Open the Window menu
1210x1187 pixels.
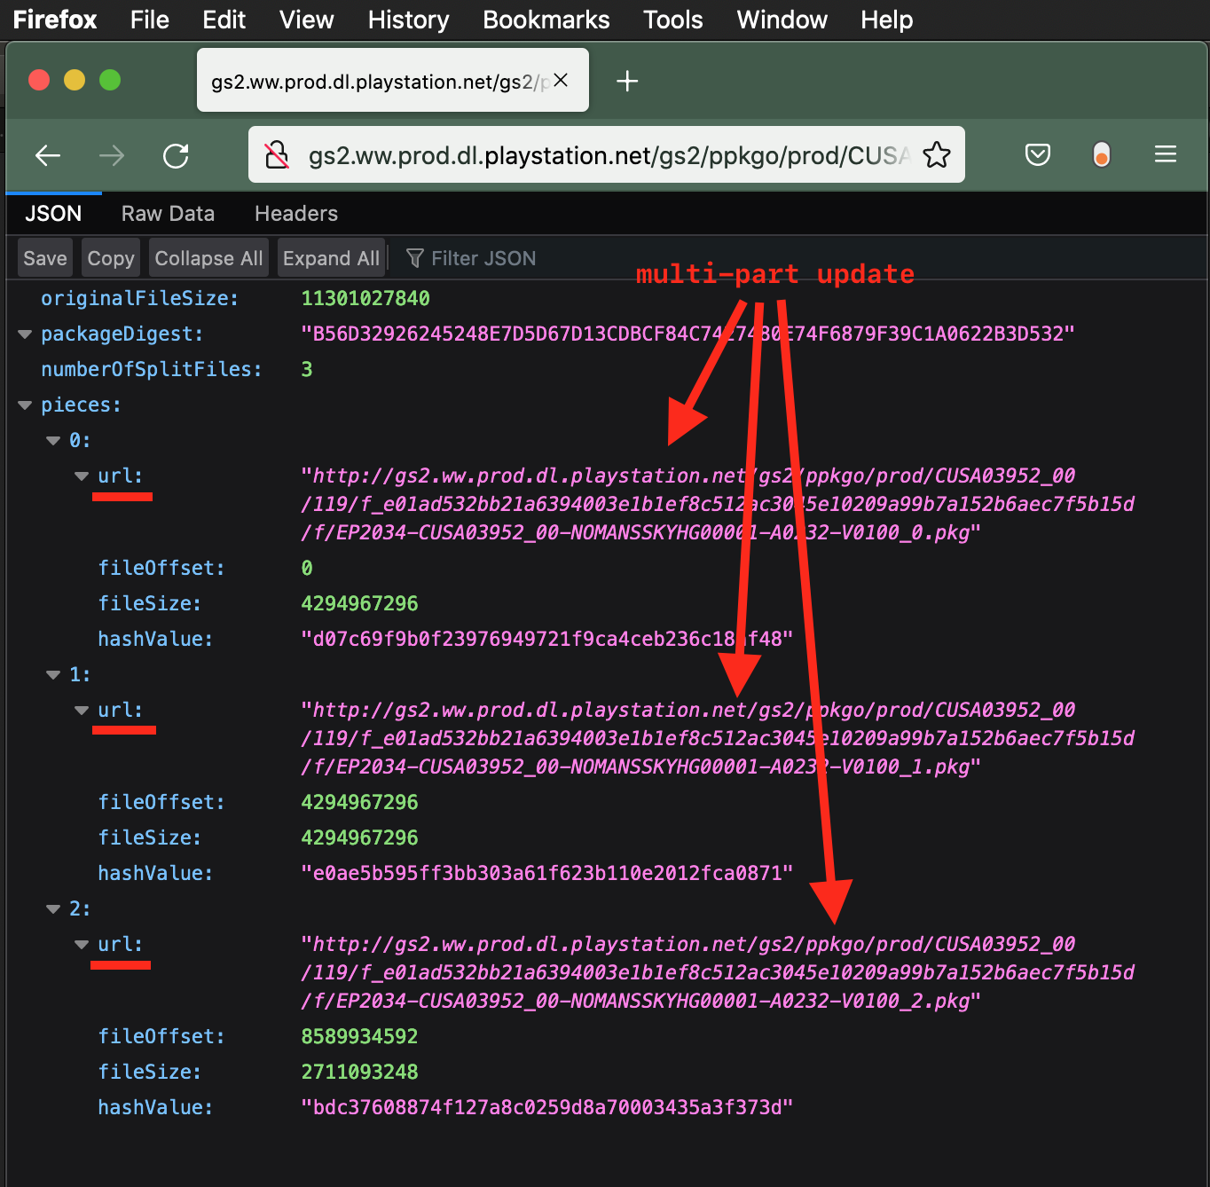(x=782, y=20)
